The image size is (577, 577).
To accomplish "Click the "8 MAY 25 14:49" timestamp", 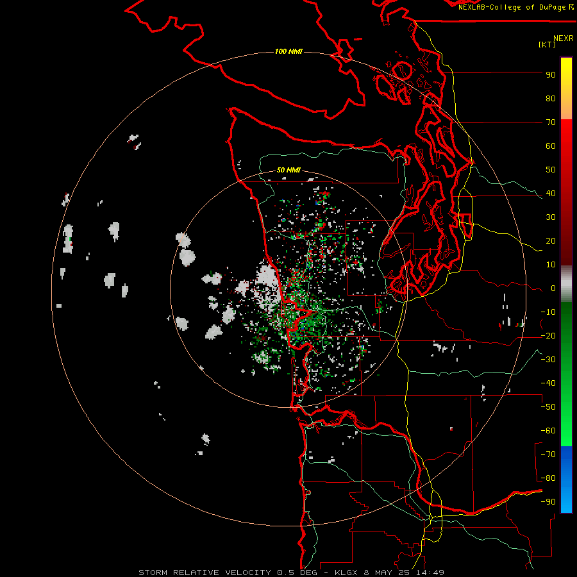I will pos(404,573).
